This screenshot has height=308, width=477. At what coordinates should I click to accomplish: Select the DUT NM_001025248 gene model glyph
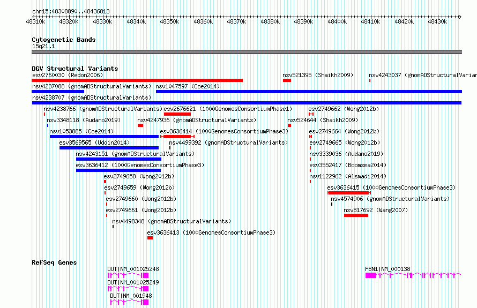(x=128, y=275)
